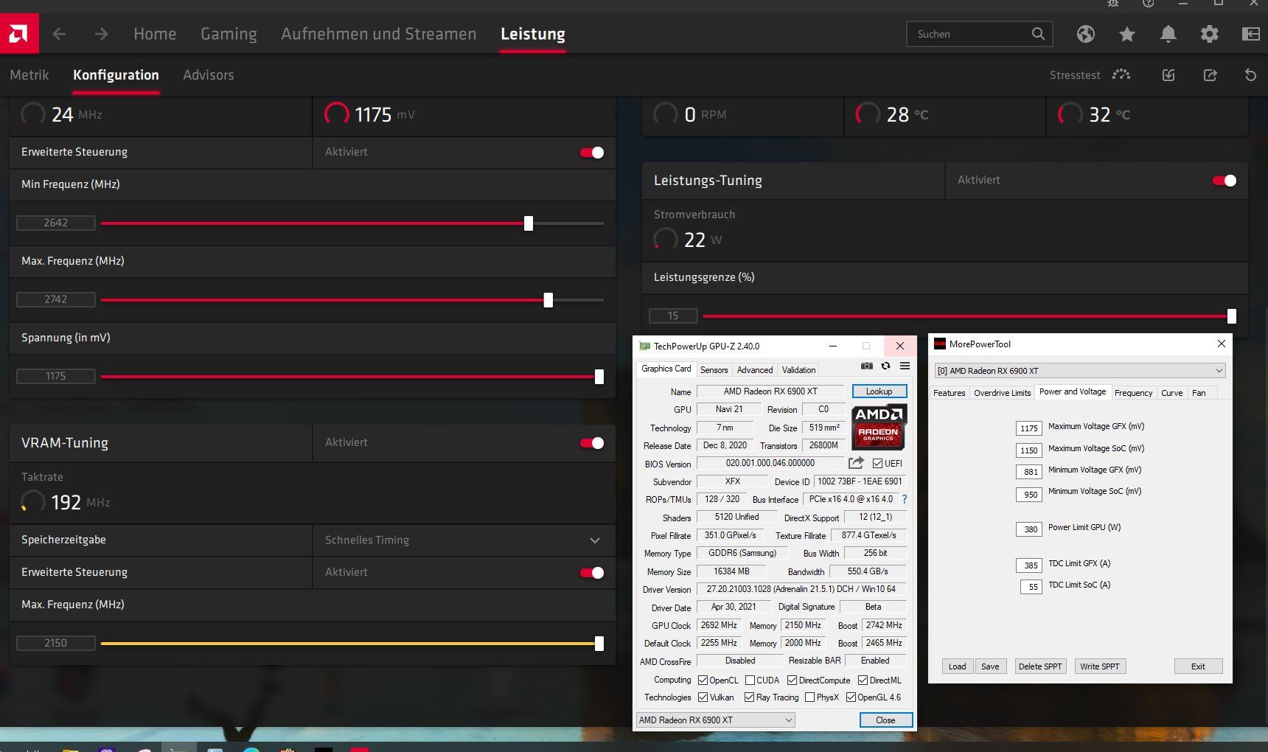1268x752 pixels.
Task: Check the CUDA checkbox
Action: [x=750, y=680]
